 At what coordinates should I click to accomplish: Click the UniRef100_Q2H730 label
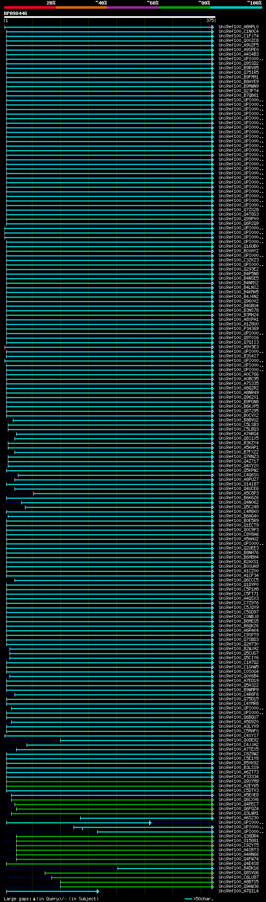point(239,644)
